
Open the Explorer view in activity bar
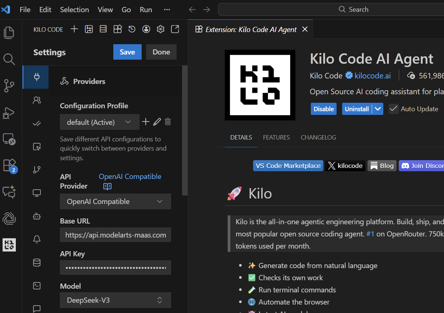9,33
